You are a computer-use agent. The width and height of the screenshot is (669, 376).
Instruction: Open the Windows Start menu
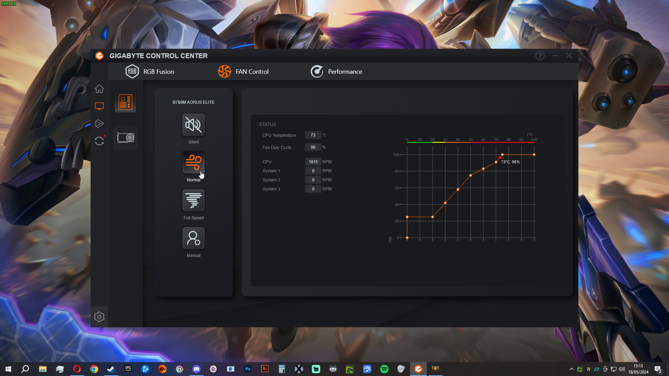pos(8,369)
